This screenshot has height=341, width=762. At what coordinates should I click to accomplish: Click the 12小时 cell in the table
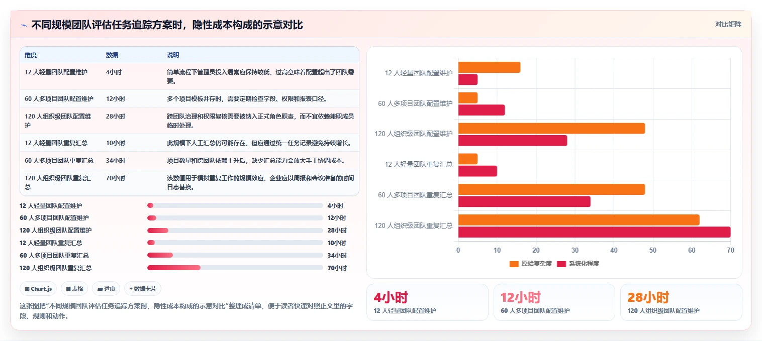pos(116,99)
